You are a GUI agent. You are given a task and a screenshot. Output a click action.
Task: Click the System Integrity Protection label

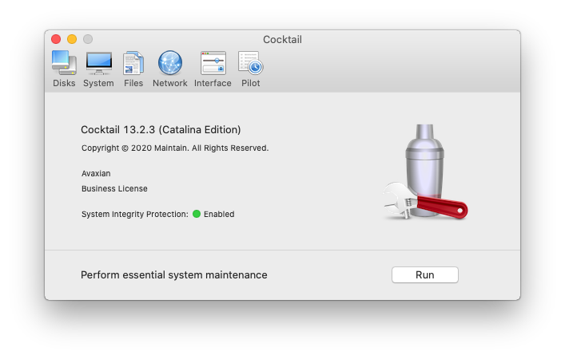coord(135,214)
